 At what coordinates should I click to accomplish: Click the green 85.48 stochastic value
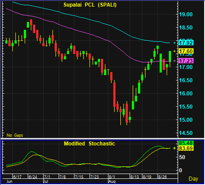186,143
